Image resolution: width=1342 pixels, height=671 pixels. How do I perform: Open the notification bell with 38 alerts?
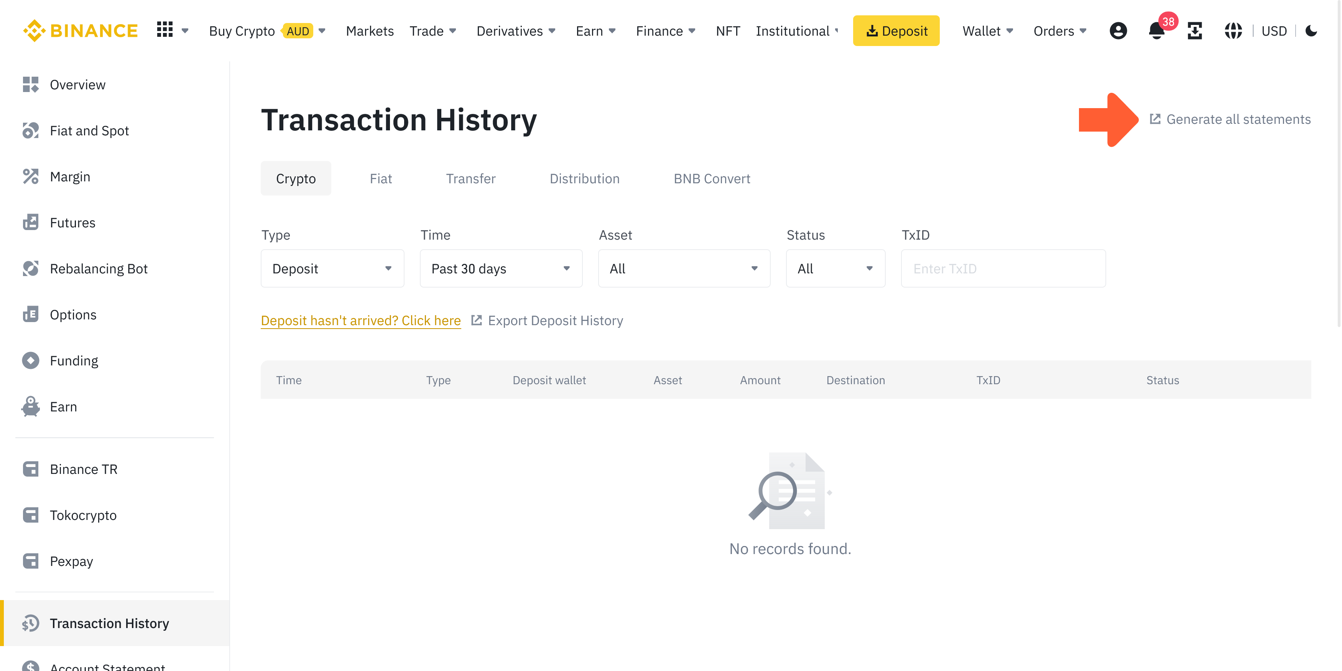click(1156, 31)
